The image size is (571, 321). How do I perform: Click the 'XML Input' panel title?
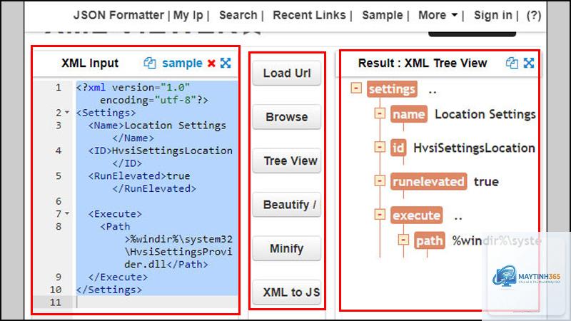(x=90, y=63)
